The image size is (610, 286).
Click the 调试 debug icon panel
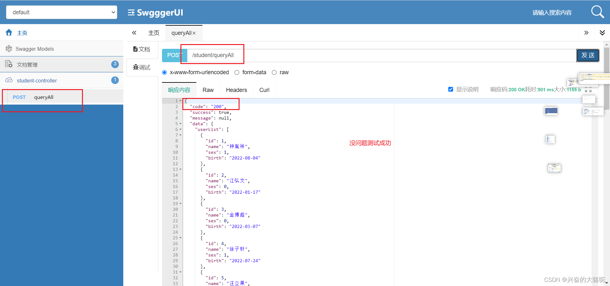[x=136, y=67]
